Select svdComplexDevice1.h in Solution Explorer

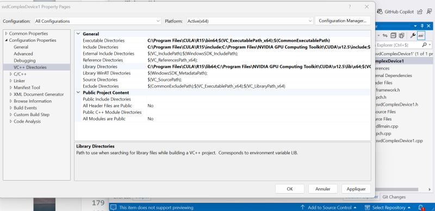[397, 104]
